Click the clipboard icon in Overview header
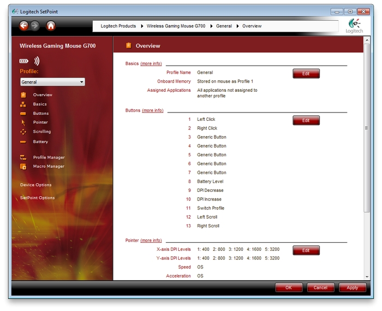The image size is (382, 311). click(x=129, y=45)
